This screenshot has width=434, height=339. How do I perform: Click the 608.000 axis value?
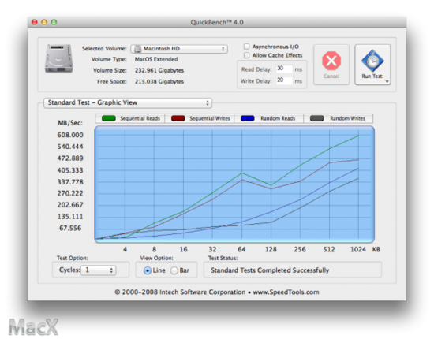pos(70,135)
